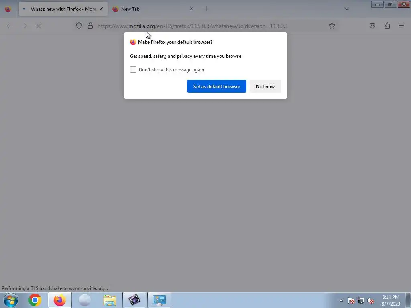Open the white sphere taskbar application
Screen dimensions: 411x308
[84, 300]
